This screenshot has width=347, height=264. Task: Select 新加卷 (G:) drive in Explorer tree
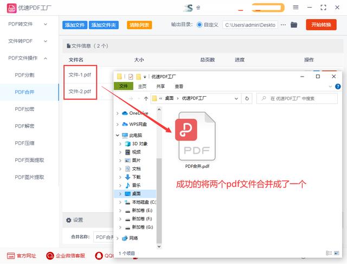pos(139,227)
